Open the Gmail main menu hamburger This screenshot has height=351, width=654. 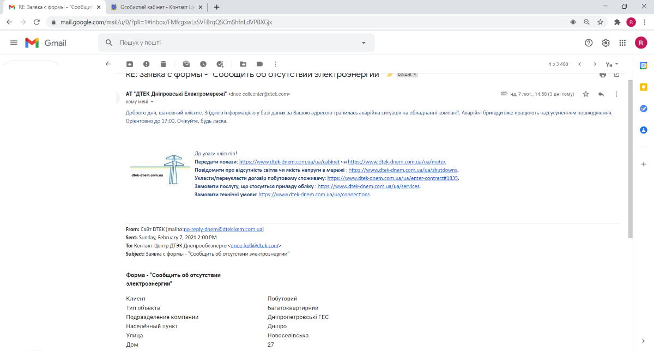click(x=14, y=43)
